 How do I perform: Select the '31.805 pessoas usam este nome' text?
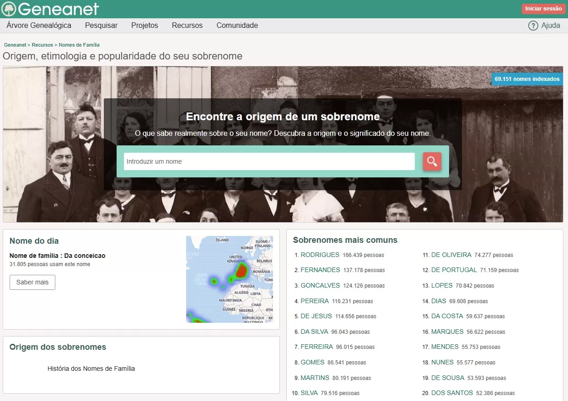tap(50, 264)
